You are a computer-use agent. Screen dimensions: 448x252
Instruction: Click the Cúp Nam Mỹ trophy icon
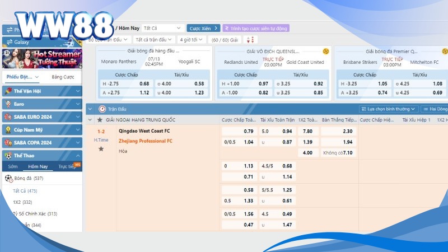pos(8,129)
